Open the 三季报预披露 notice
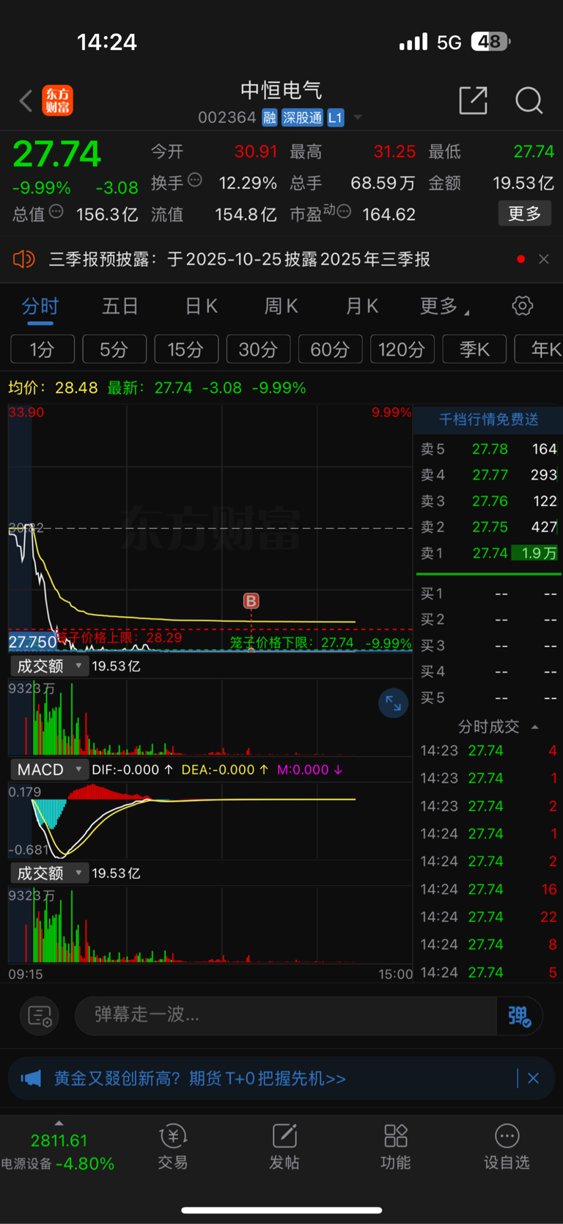 tap(240, 259)
